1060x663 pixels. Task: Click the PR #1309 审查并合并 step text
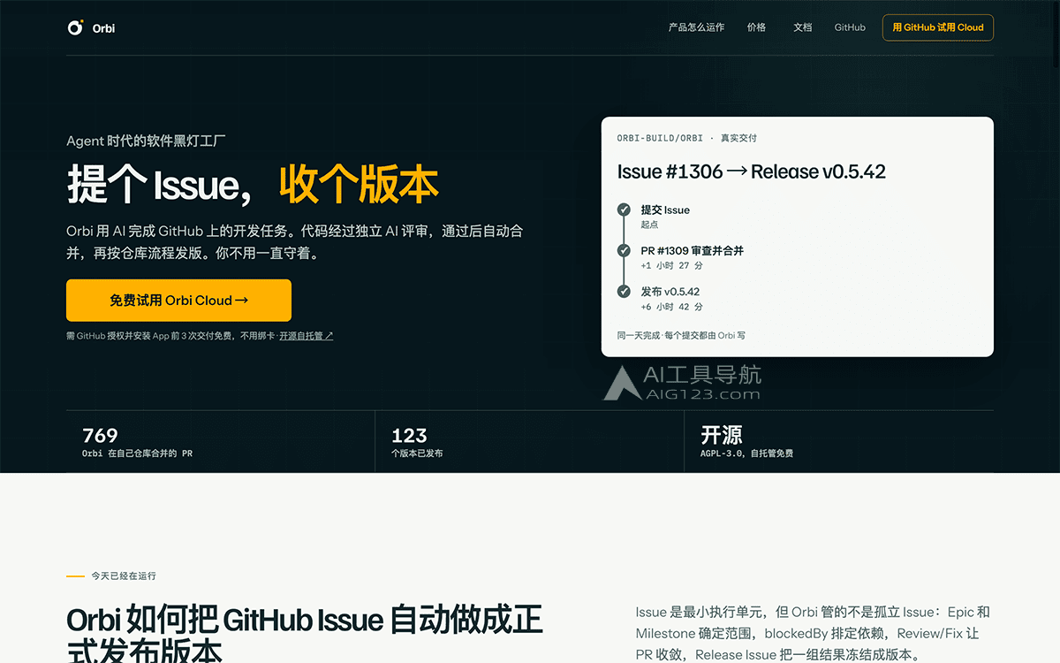[693, 250]
